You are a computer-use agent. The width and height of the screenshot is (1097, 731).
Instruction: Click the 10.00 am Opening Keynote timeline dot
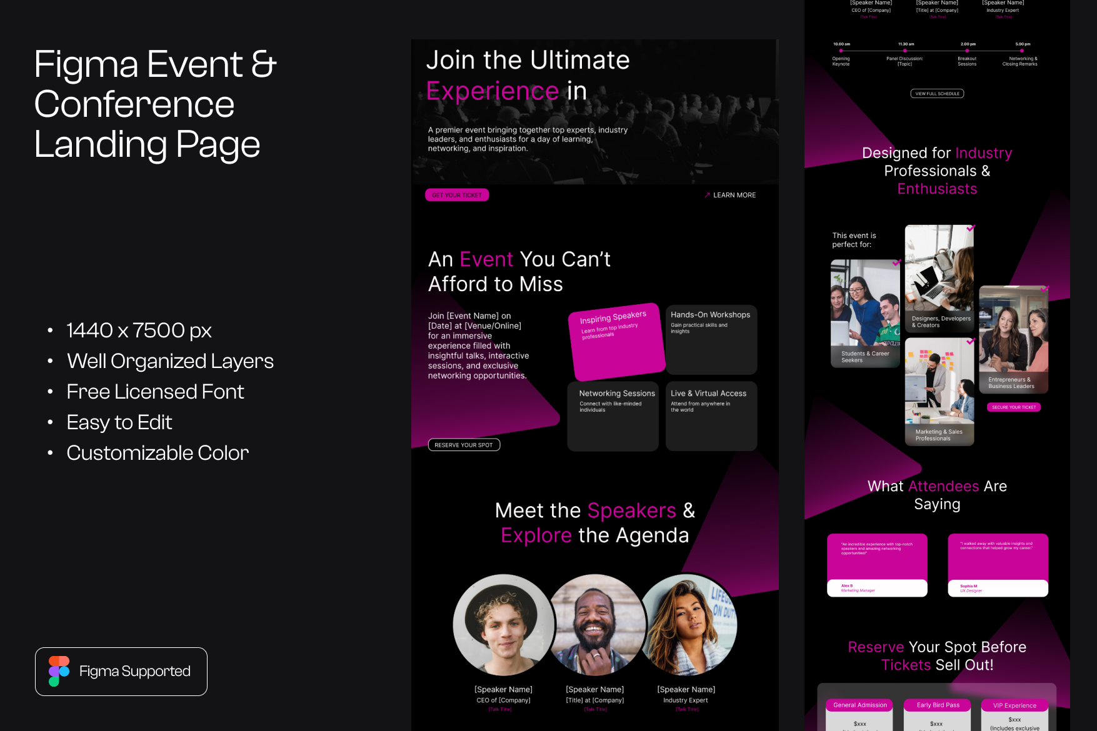coord(841,51)
